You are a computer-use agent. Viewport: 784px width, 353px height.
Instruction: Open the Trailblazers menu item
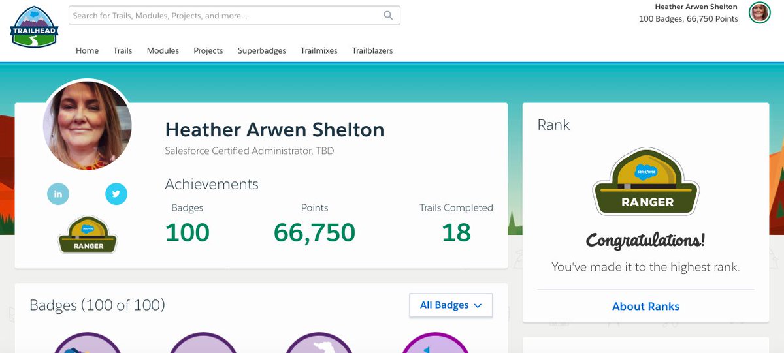[372, 50]
